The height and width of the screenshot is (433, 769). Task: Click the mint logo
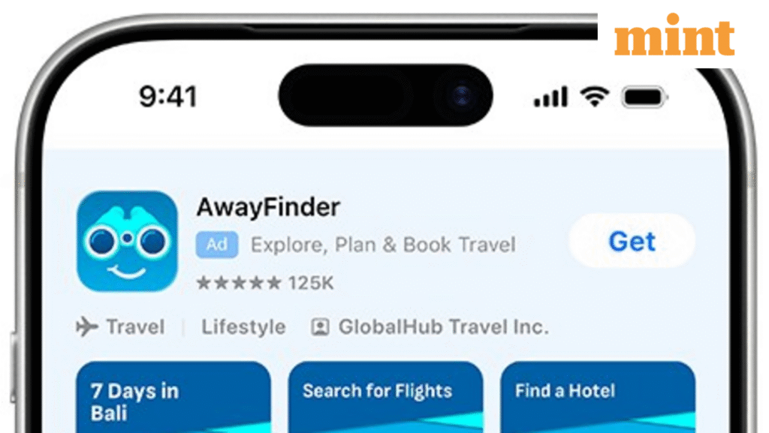click(x=674, y=35)
